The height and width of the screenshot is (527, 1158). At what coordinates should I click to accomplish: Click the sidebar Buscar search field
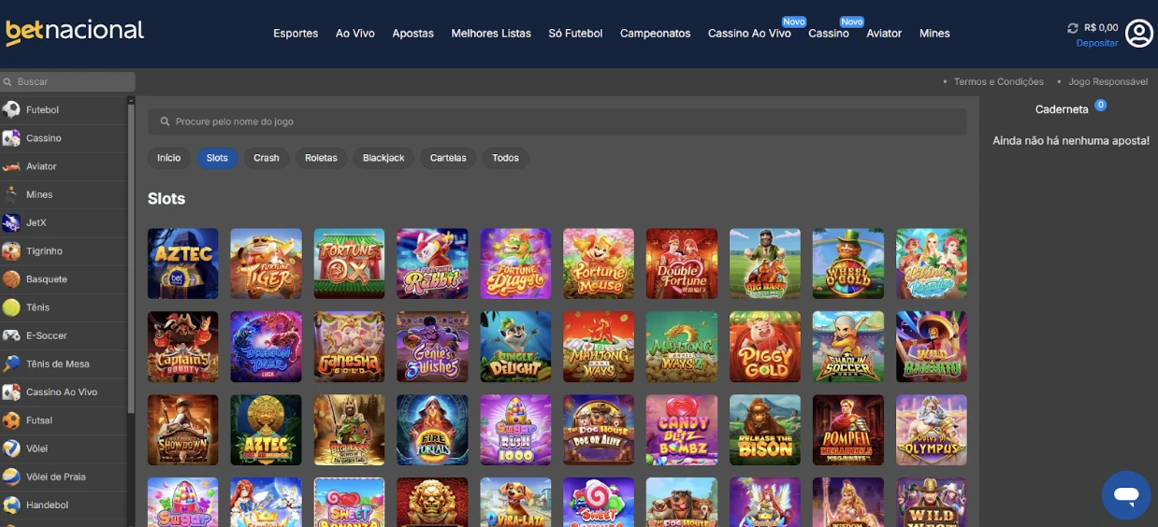click(x=67, y=82)
